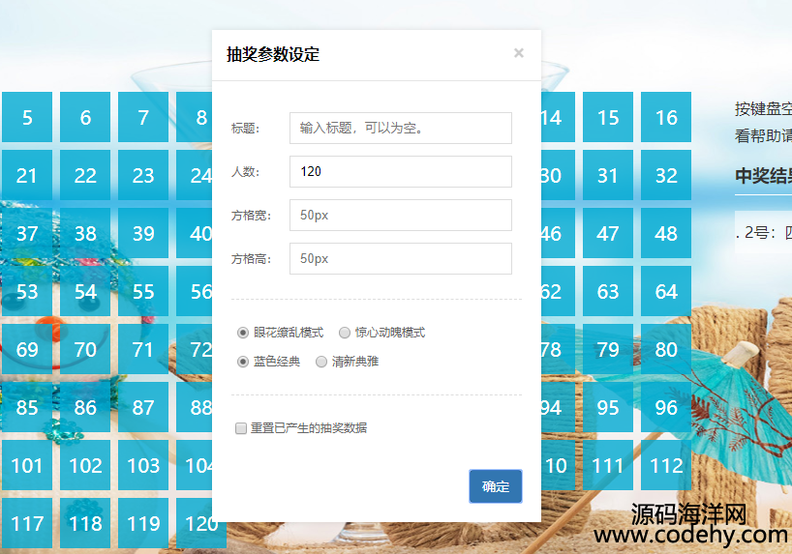The width and height of the screenshot is (792, 554).
Task: Focus the 方格高 height input field
Action: point(400,258)
